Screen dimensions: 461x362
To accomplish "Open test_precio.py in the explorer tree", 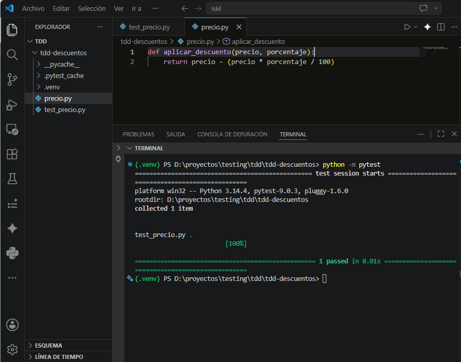I will coord(68,109).
